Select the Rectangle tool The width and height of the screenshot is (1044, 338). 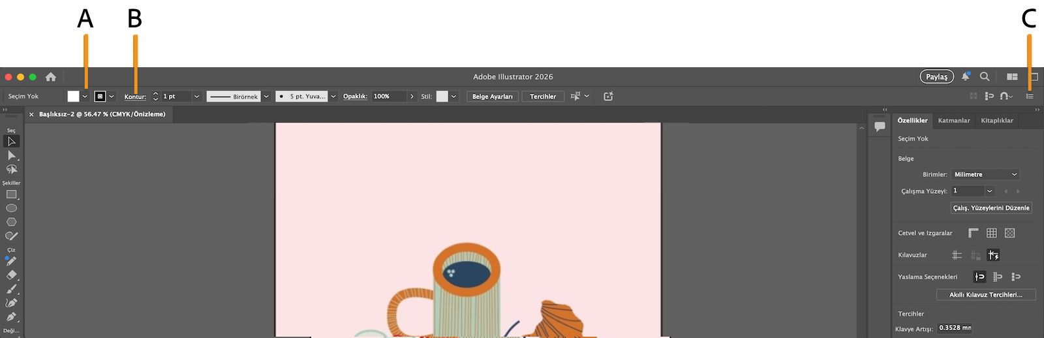point(11,194)
